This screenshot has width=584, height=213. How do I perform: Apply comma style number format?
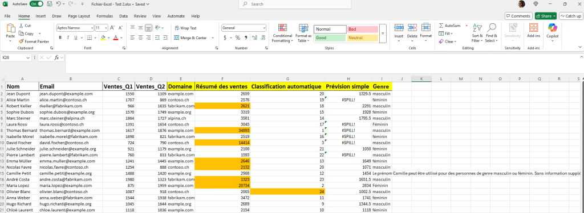coord(246,37)
